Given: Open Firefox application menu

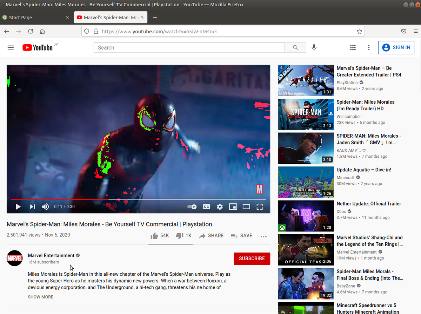Looking at the screenshot, I should pos(415,31).
